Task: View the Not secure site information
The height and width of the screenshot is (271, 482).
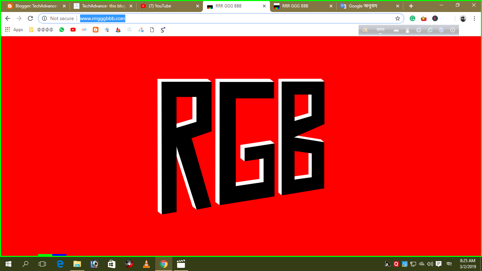Action: [58, 18]
